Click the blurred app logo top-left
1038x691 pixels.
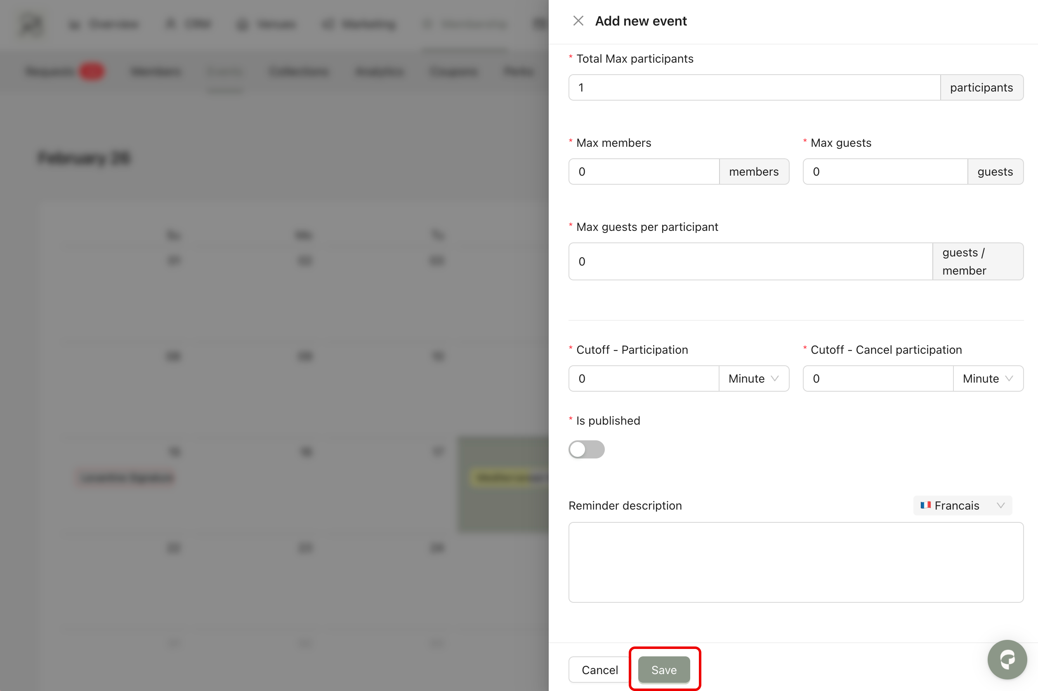pos(32,24)
